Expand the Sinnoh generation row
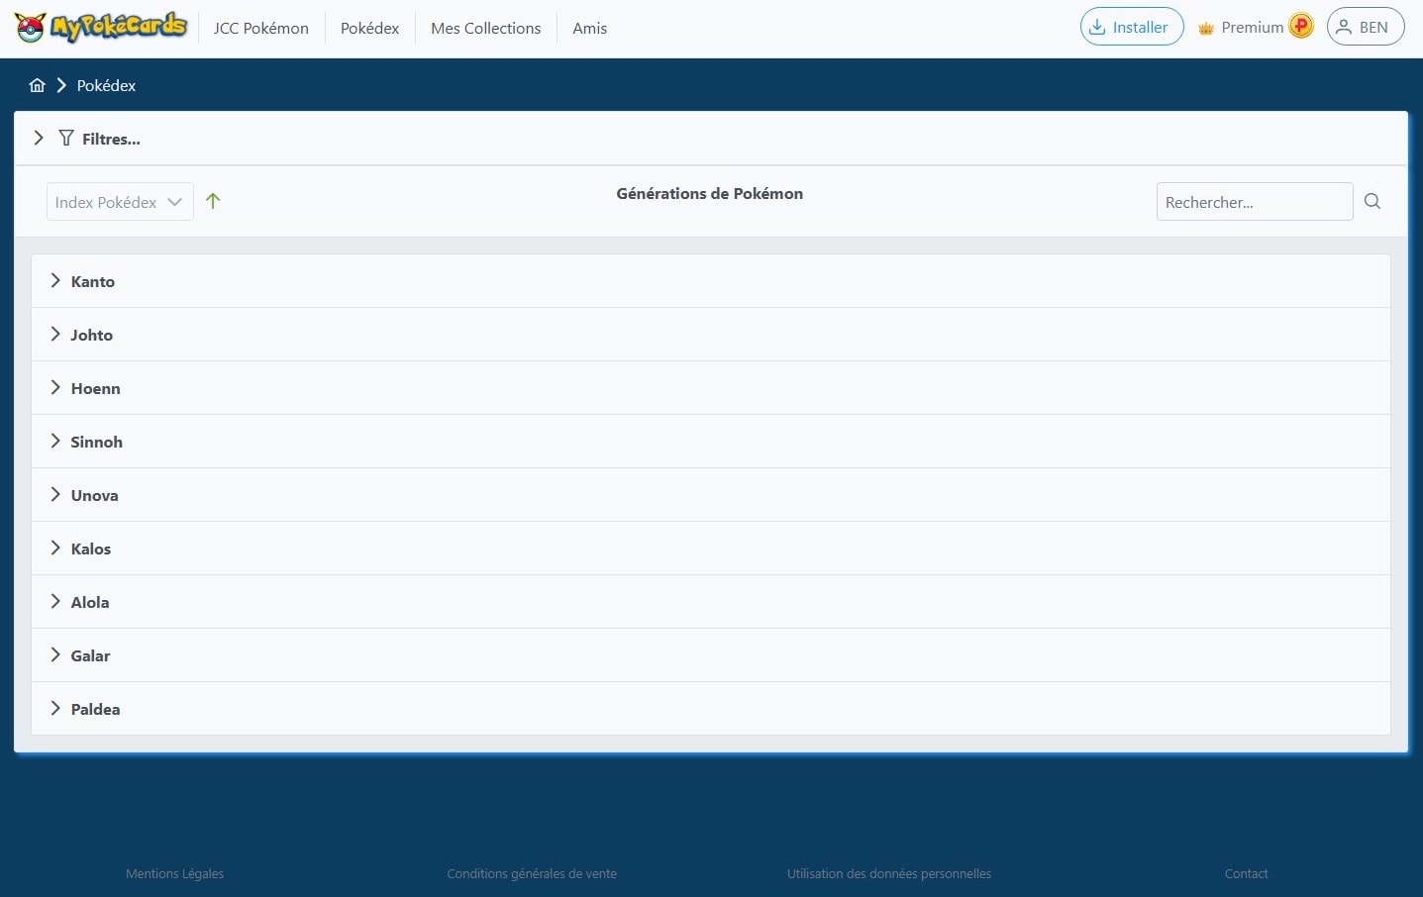The height and width of the screenshot is (897, 1423). pyautogui.click(x=96, y=443)
